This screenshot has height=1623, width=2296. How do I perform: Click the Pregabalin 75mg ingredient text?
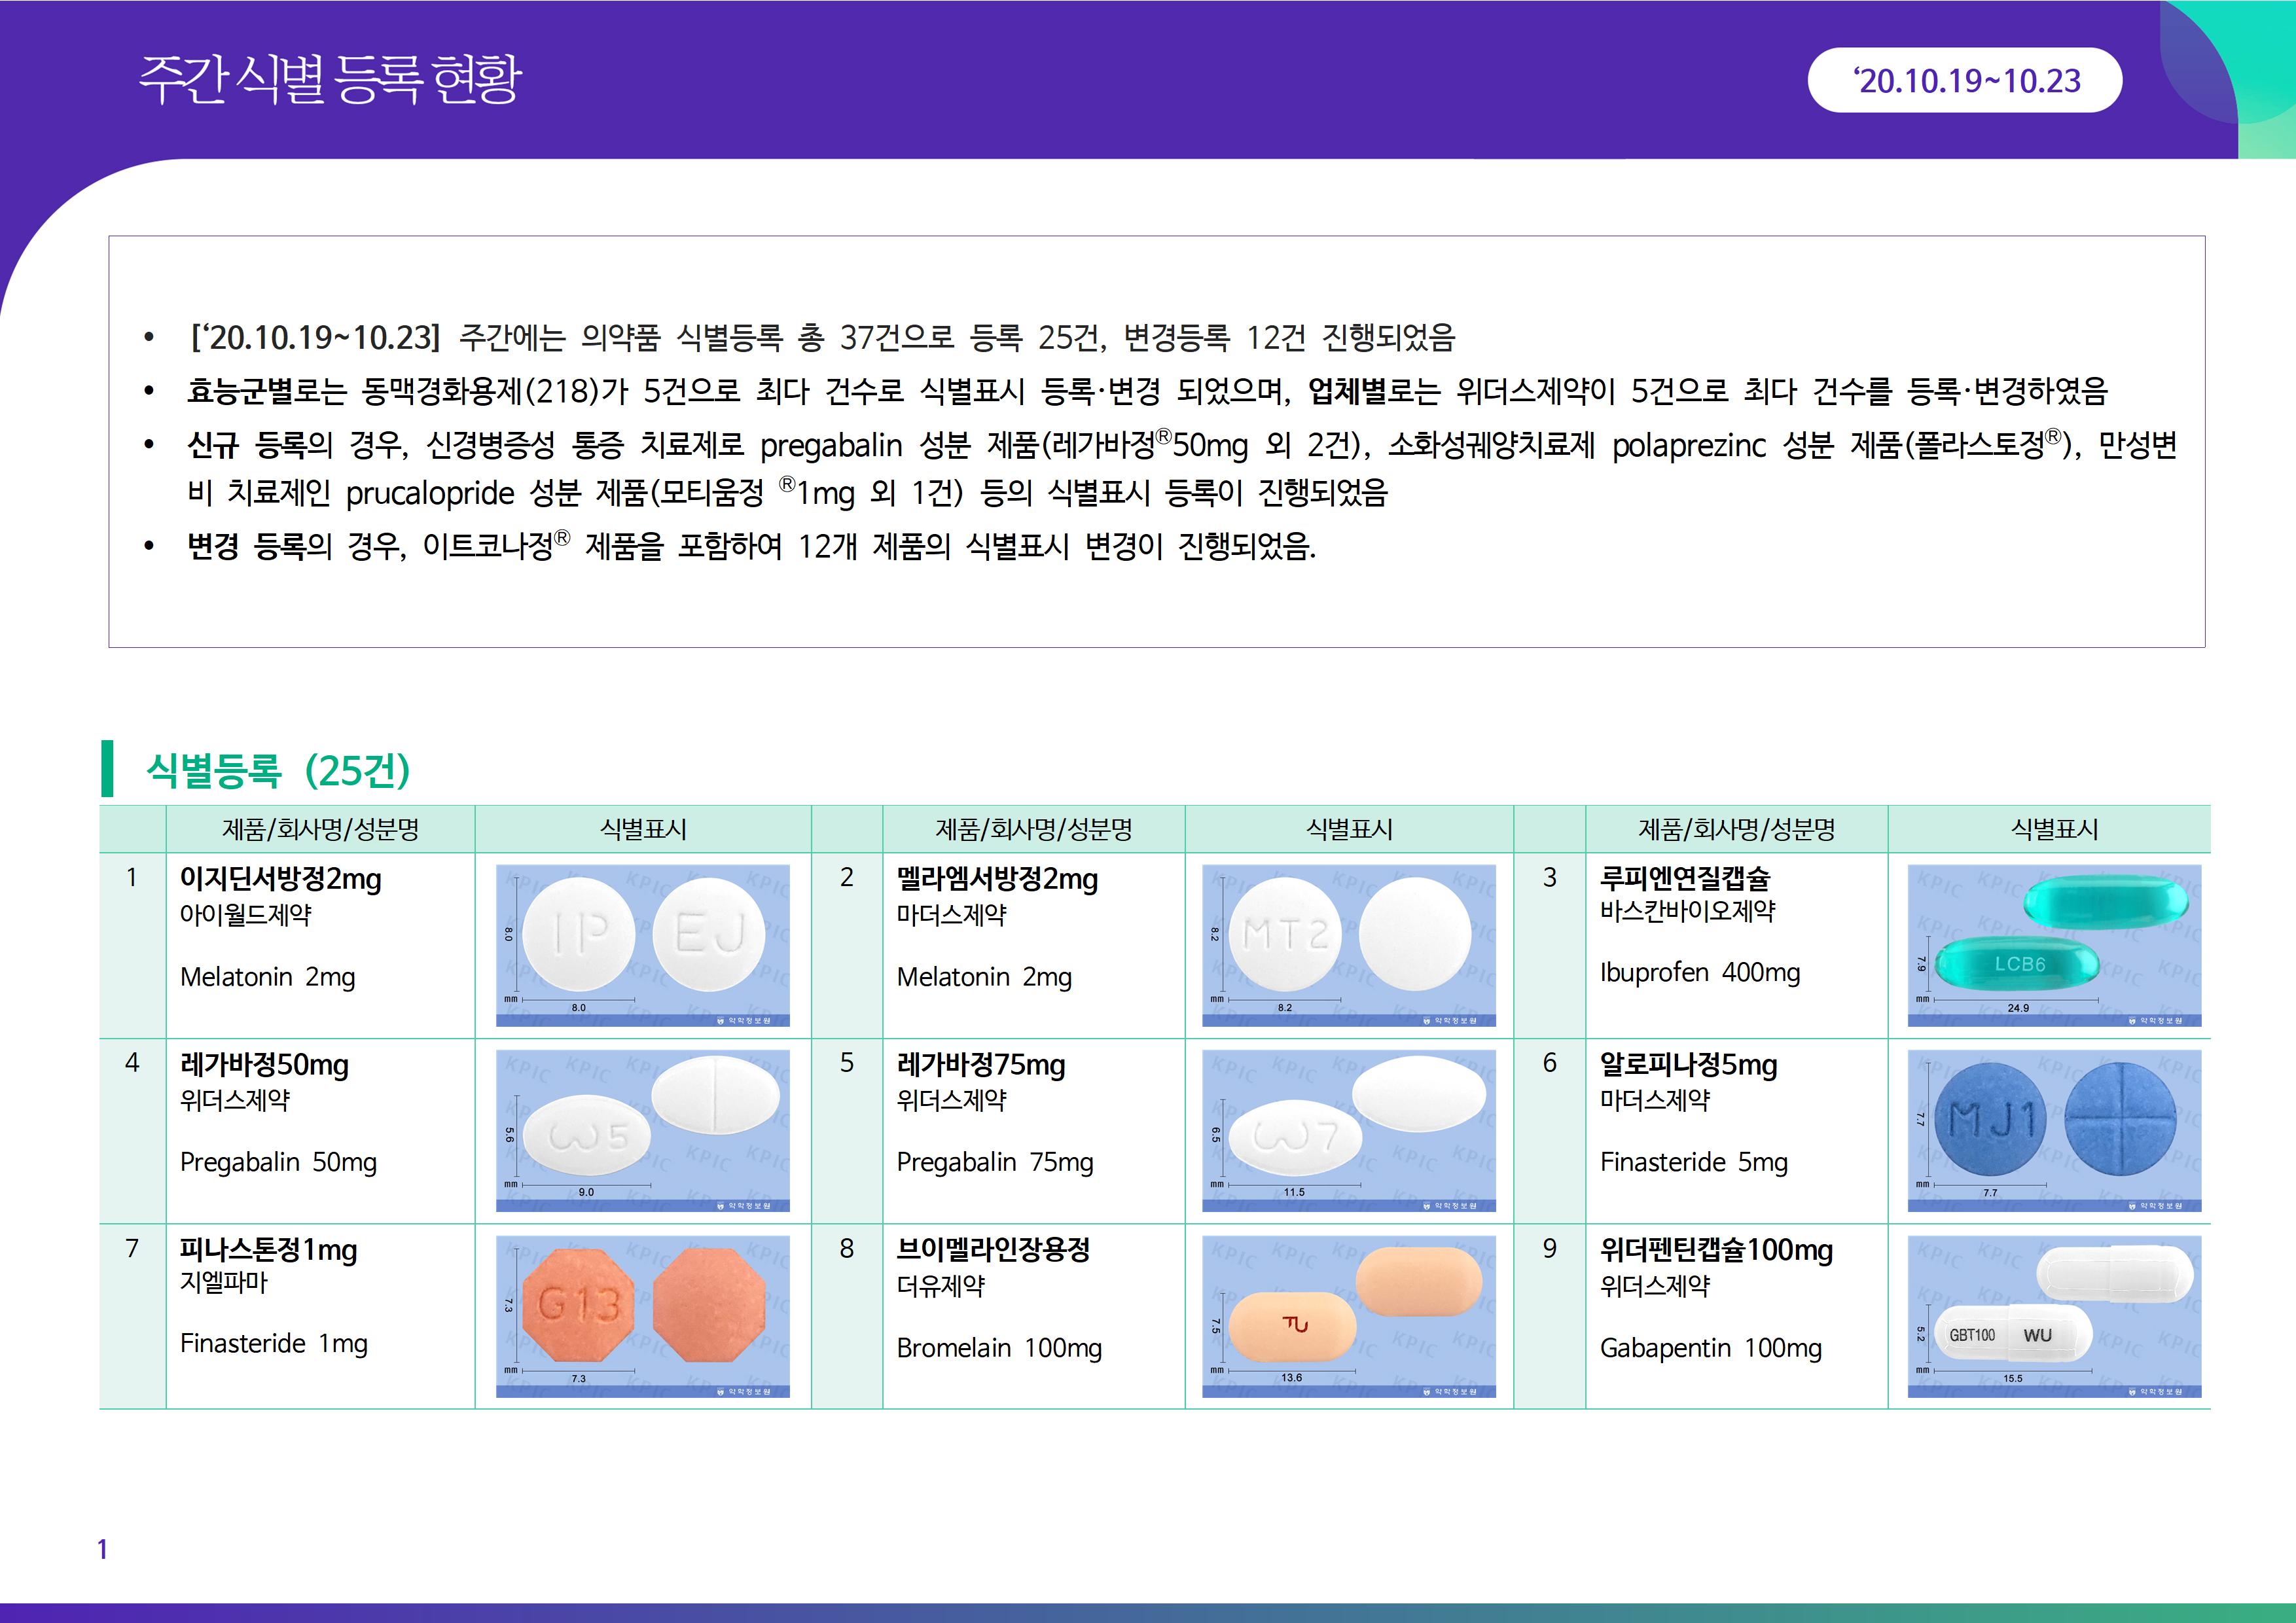click(994, 1162)
